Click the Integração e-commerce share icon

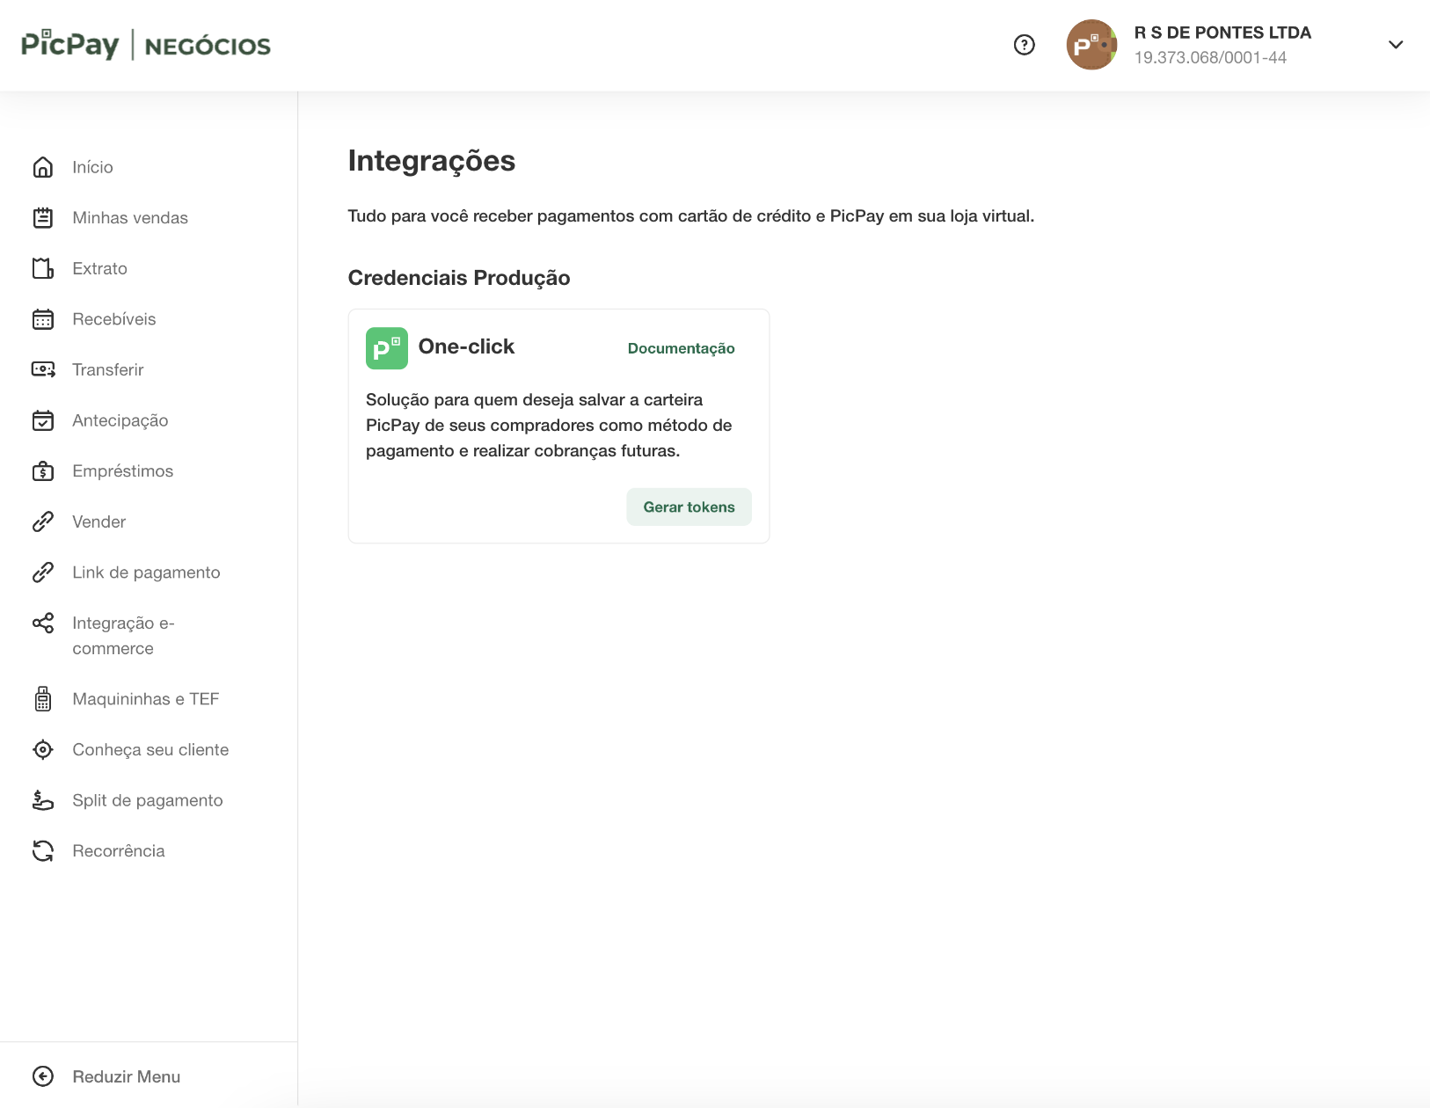click(x=43, y=623)
